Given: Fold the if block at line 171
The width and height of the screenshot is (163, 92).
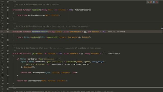Looking at the screenshot, I should tap(8, 59).
